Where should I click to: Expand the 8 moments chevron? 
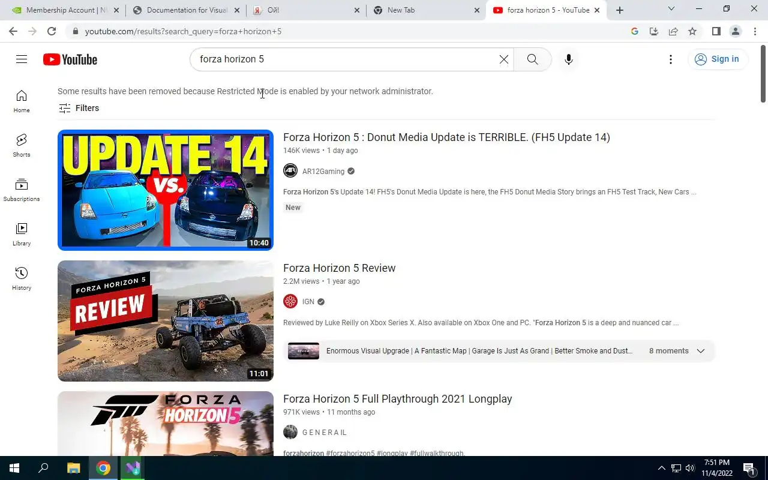coord(700,351)
